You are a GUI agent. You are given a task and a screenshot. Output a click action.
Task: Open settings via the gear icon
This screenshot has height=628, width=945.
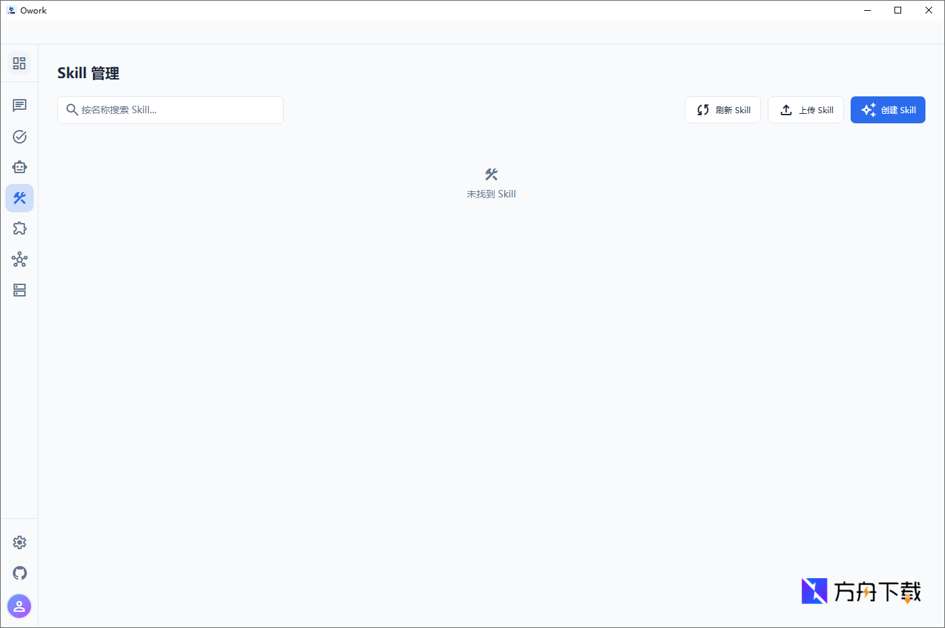(x=19, y=542)
